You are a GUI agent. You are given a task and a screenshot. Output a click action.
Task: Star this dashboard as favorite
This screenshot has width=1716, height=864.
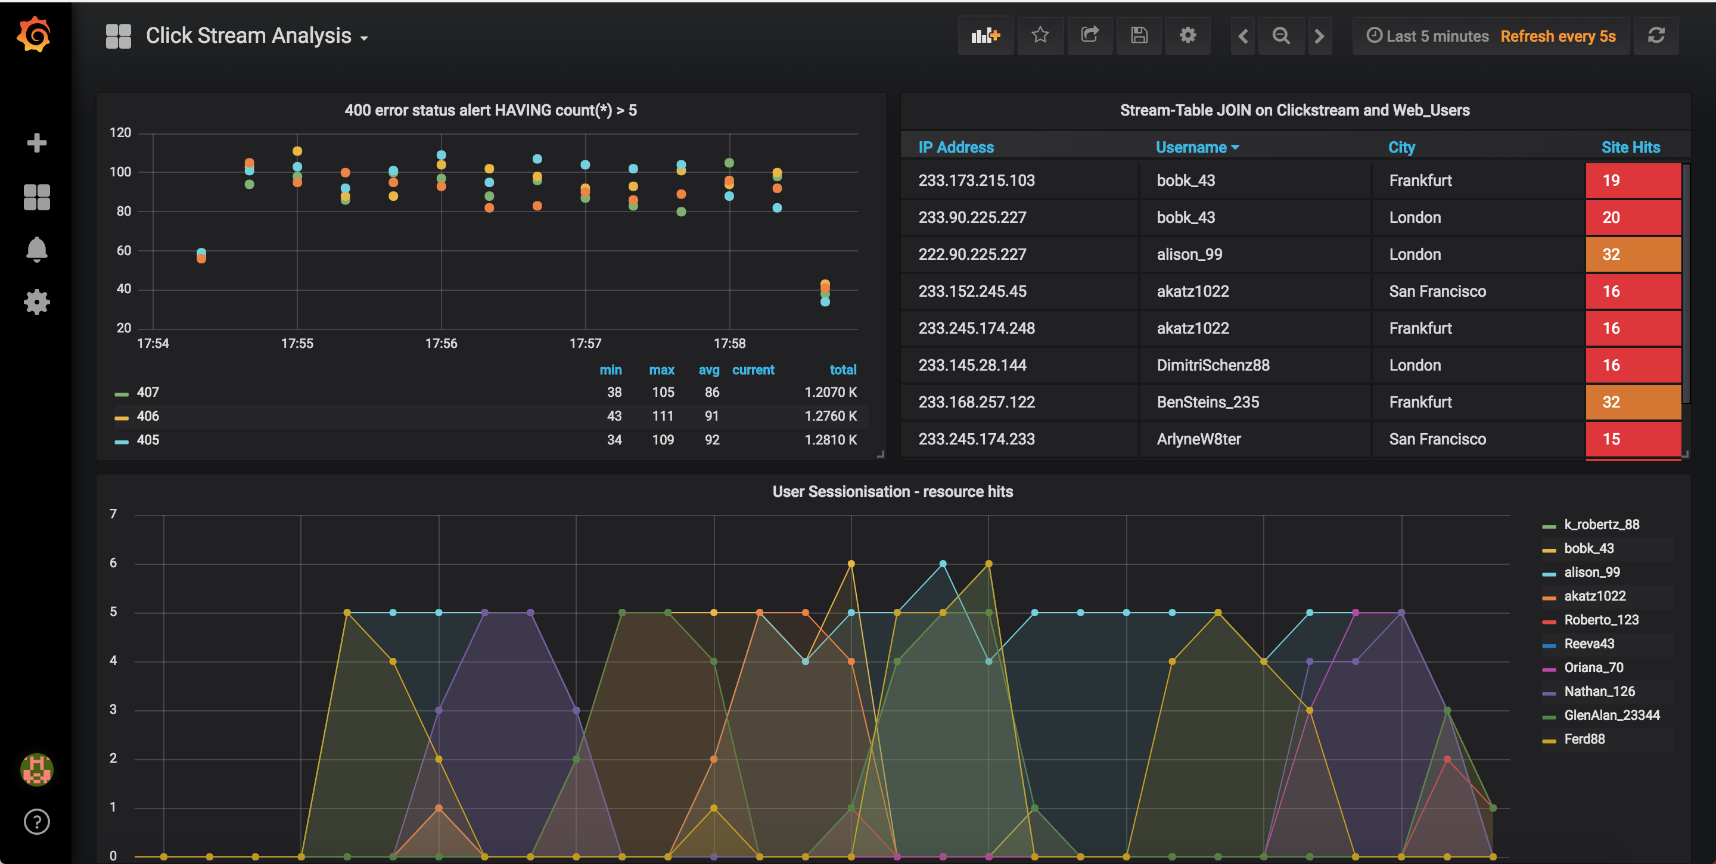1040,35
